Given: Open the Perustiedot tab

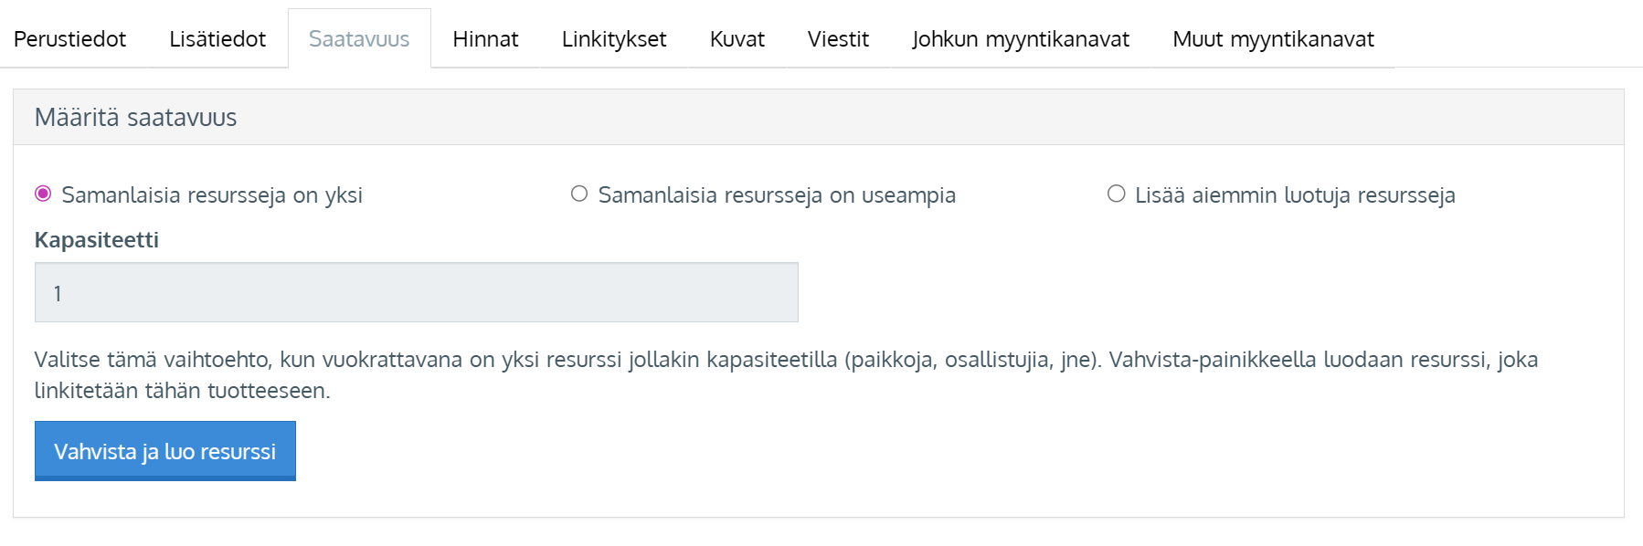Looking at the screenshot, I should 69,39.
